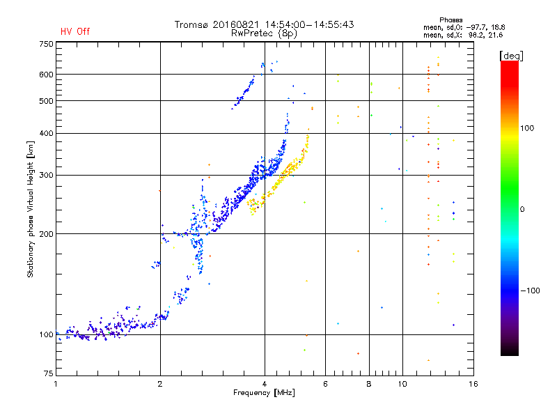
Task: Click the colorbar tick label '-100'
Action: (x=530, y=291)
